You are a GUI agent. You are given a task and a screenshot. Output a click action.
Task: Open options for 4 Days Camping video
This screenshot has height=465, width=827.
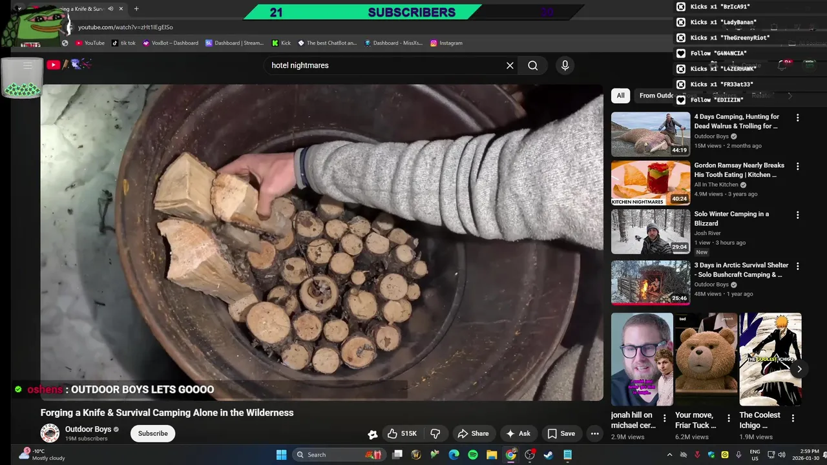pyautogui.click(x=797, y=118)
